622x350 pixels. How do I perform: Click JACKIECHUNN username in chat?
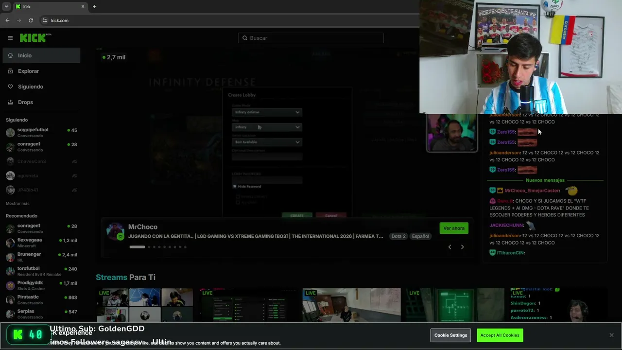click(x=506, y=226)
